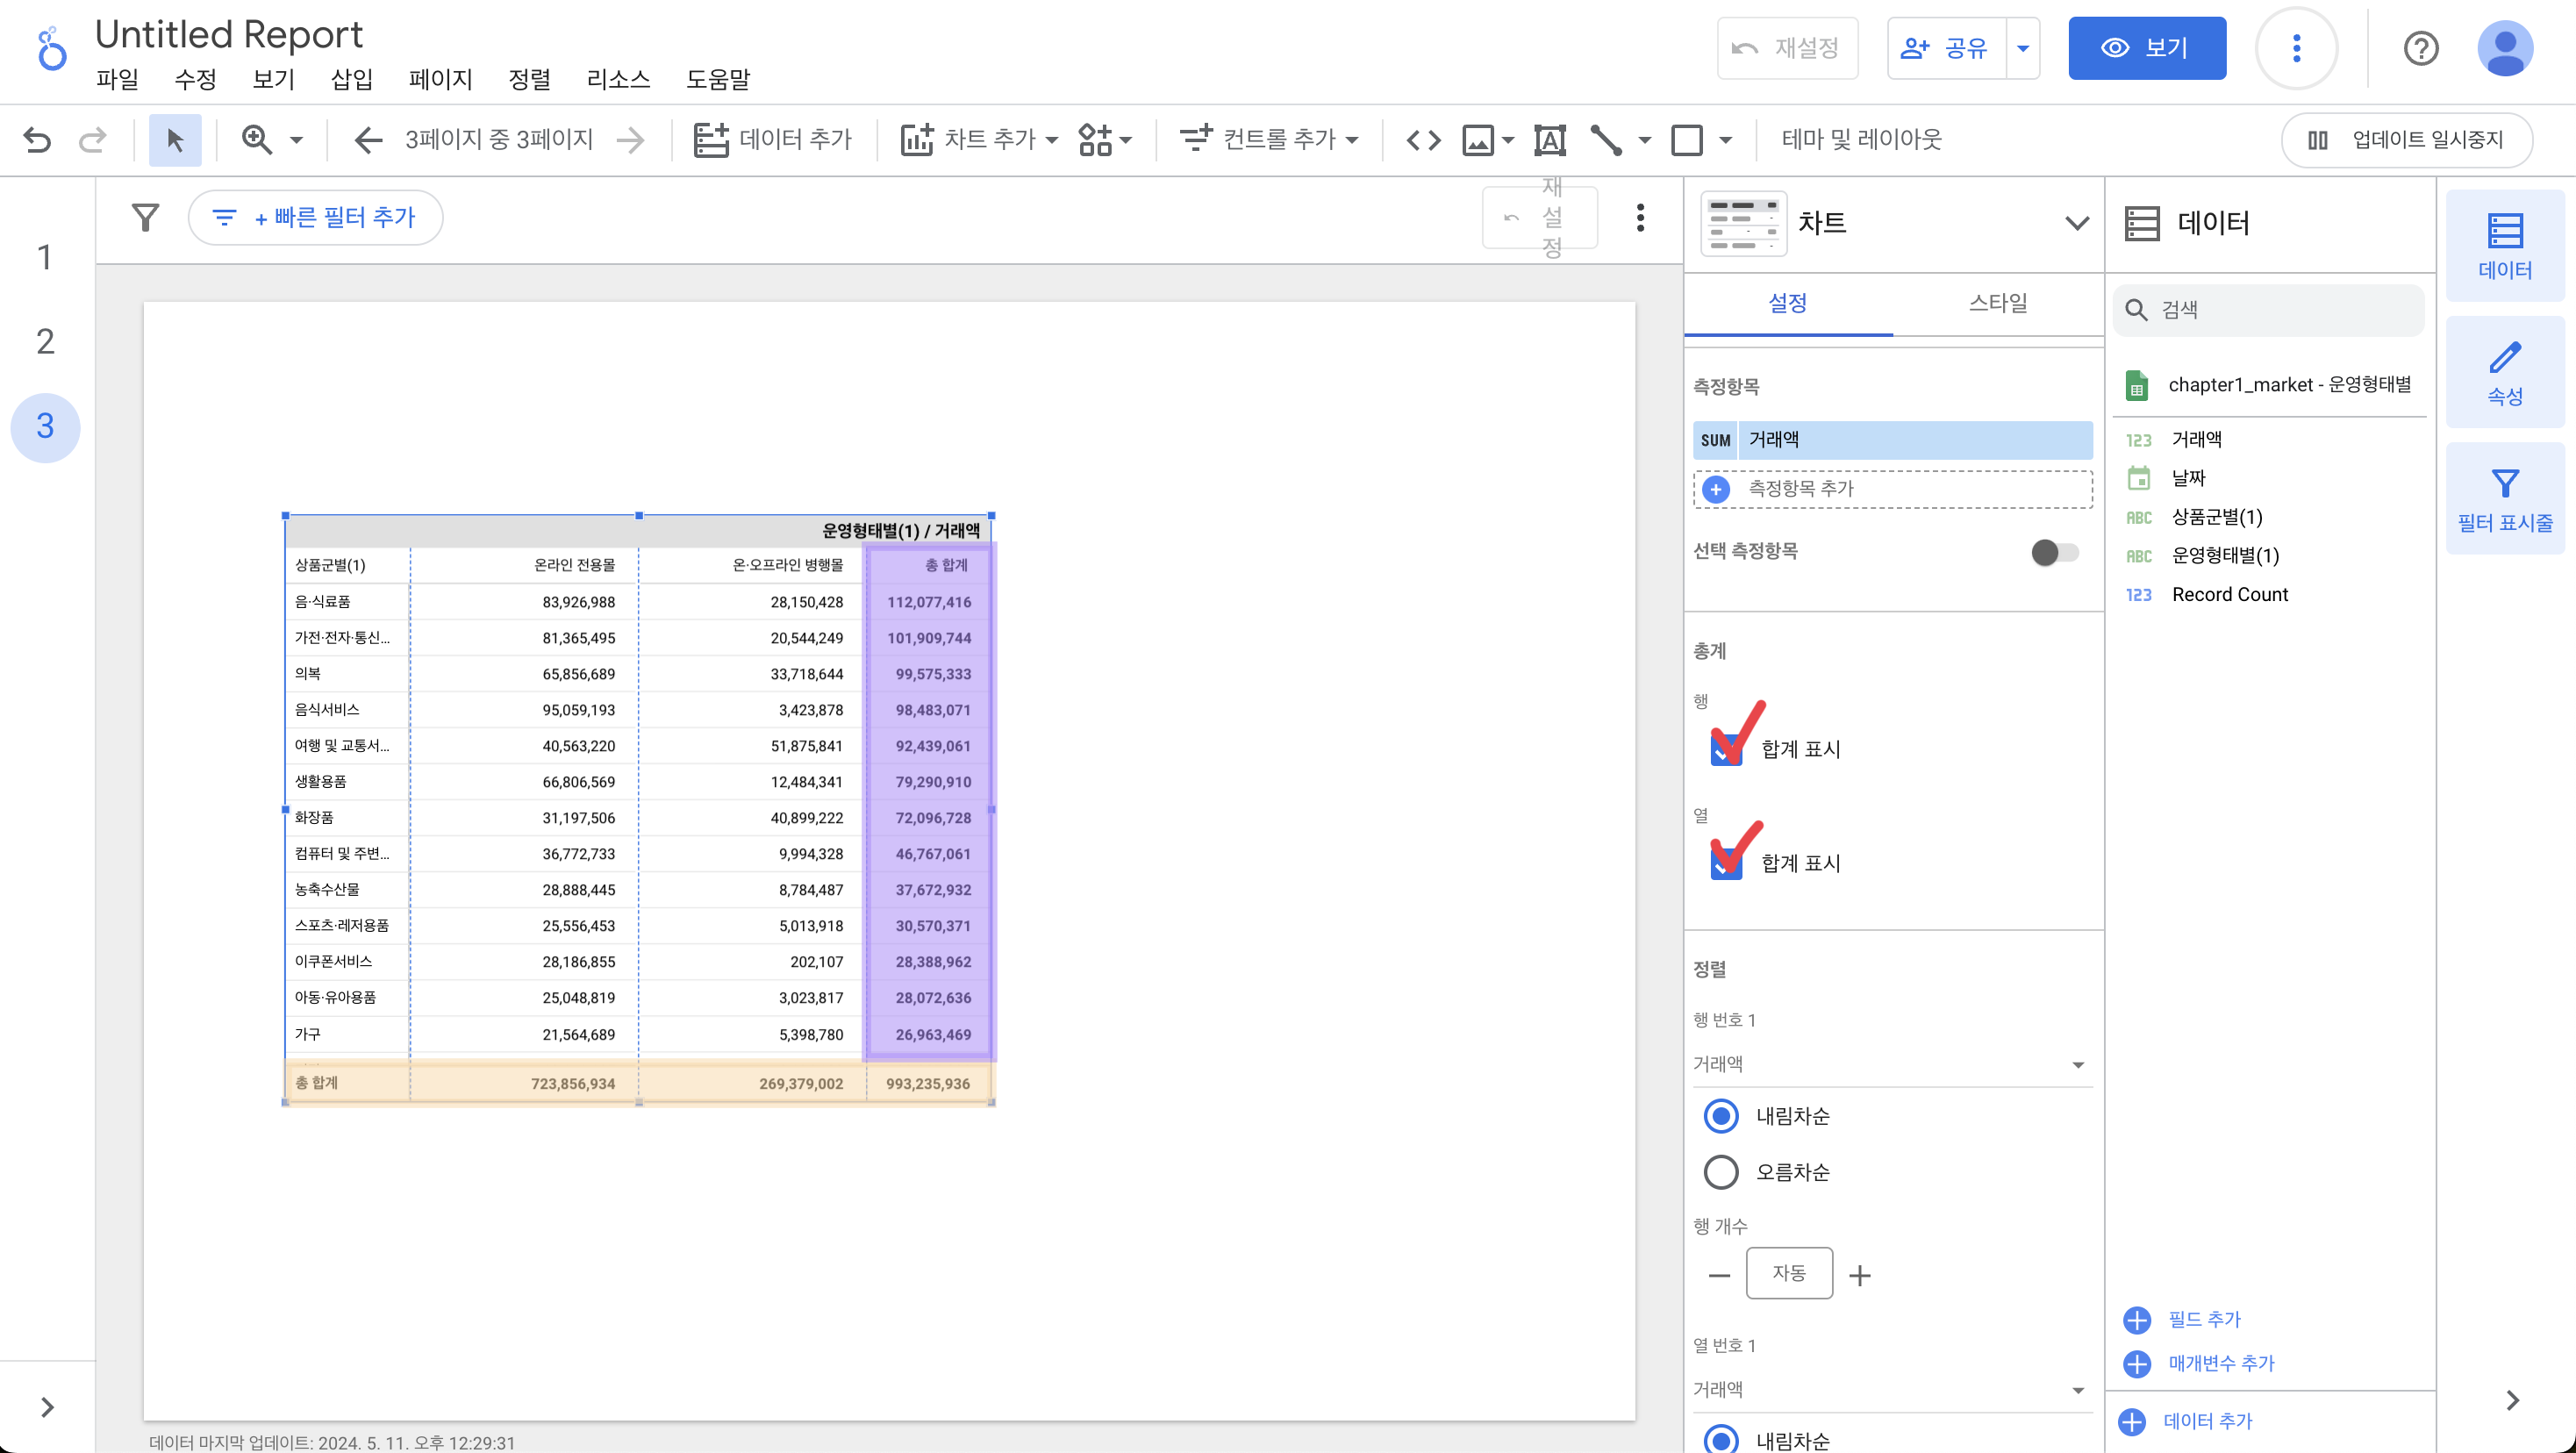Image resolution: width=2576 pixels, height=1453 pixels.
Task: Open the 필터 표시줄 side panel
Action: click(2504, 498)
